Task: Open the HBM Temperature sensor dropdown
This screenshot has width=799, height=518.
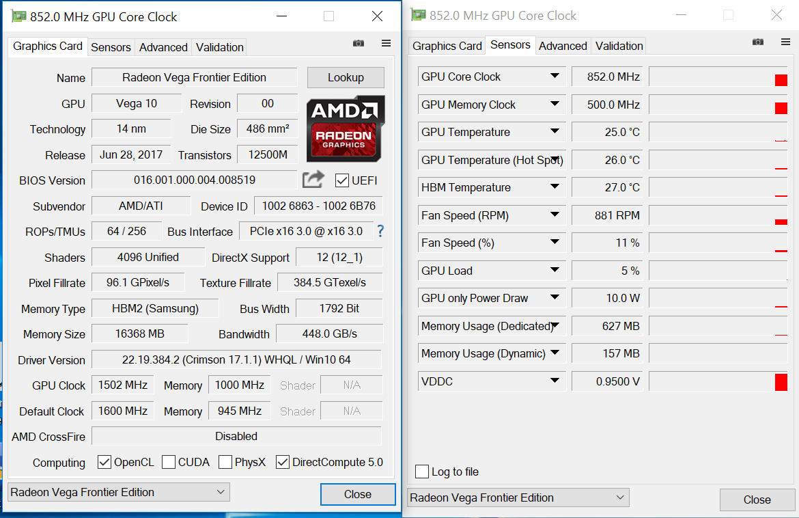Action: 555,187
